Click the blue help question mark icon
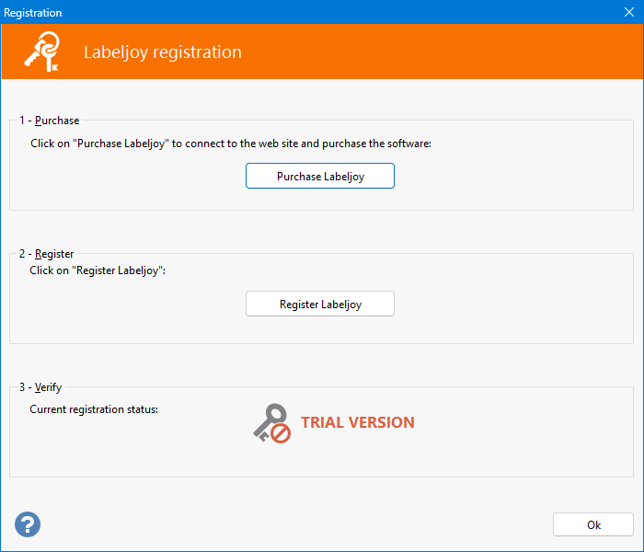This screenshot has width=644, height=552. pos(28,524)
